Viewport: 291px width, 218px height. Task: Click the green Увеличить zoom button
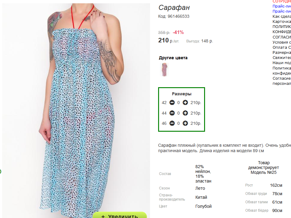(x=120, y=215)
